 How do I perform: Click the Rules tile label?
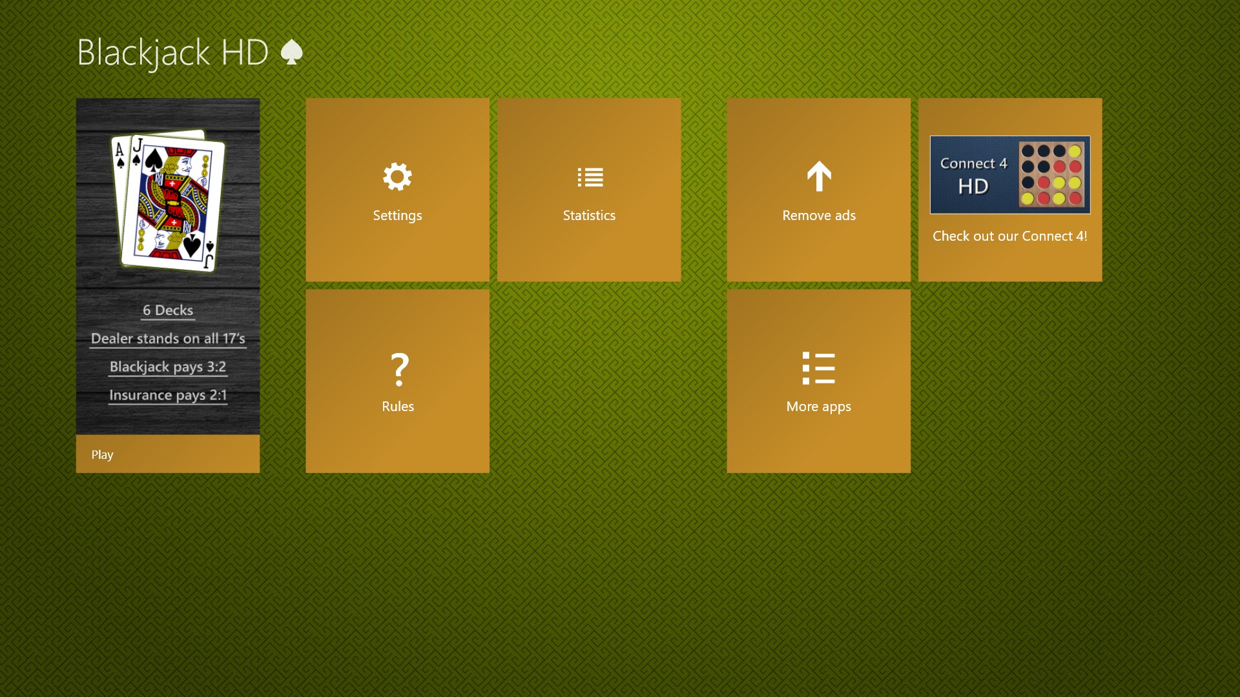398,407
